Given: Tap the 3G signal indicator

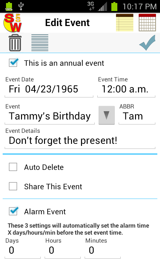Looking at the screenshot, I should [91, 6].
